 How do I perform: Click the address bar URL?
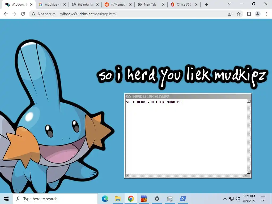pyautogui.click(x=88, y=14)
